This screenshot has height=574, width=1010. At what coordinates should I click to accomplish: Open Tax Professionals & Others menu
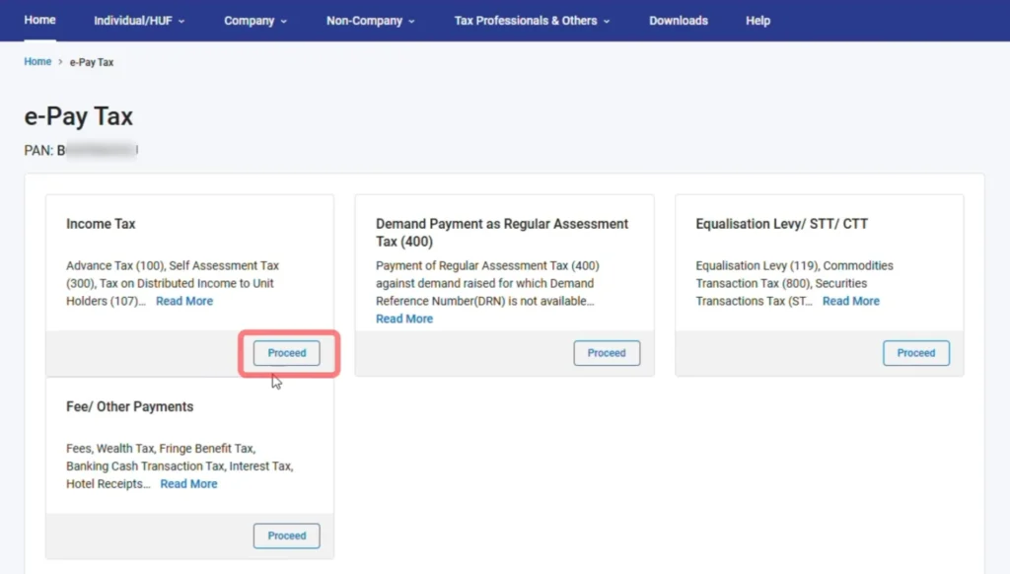pos(532,21)
